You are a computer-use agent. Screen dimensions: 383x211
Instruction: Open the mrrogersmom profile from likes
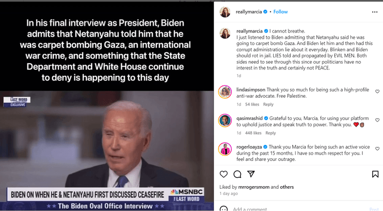pos(254,187)
